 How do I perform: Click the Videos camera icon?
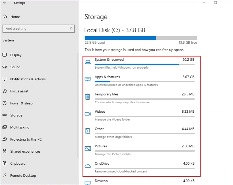click(88, 114)
